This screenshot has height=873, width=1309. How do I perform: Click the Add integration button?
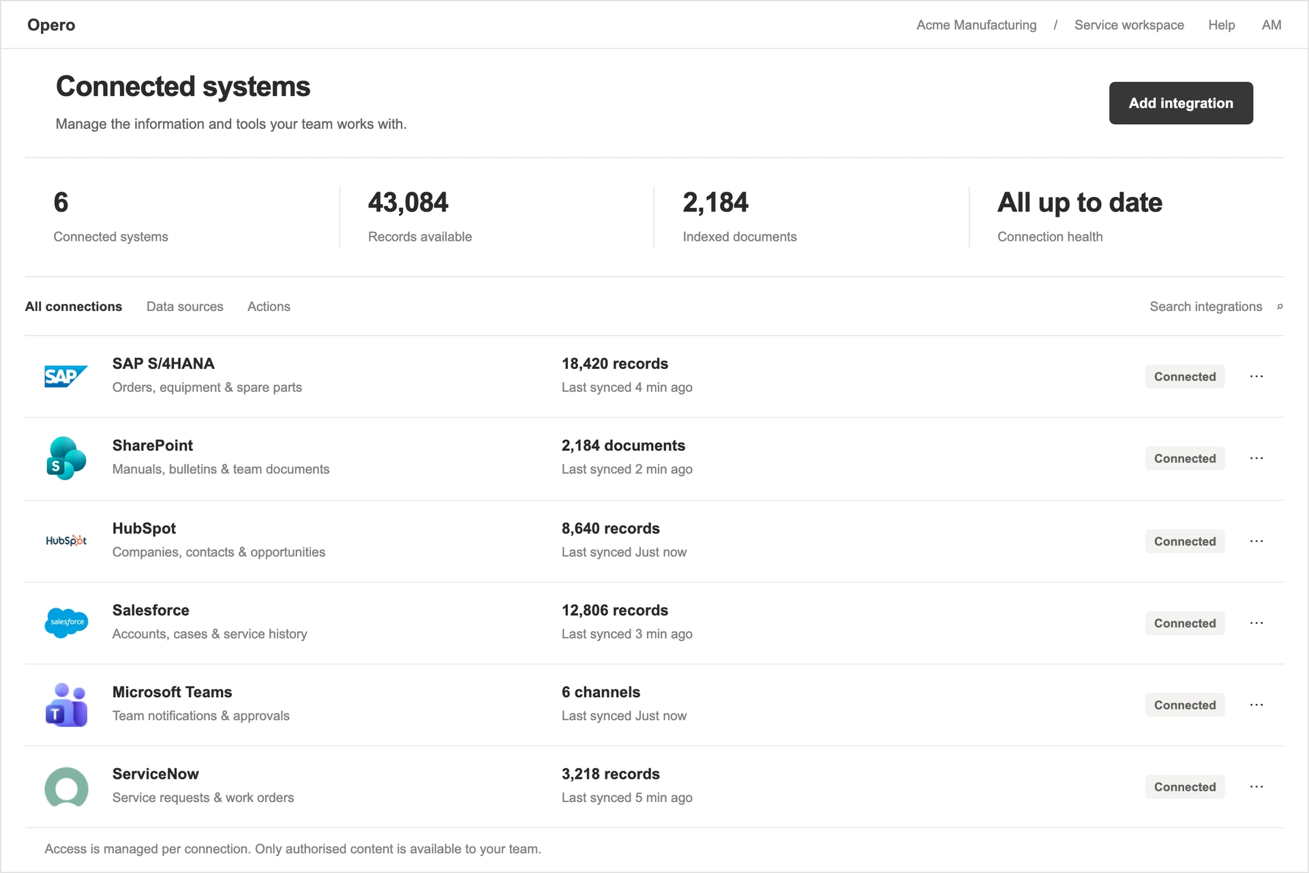[1181, 103]
